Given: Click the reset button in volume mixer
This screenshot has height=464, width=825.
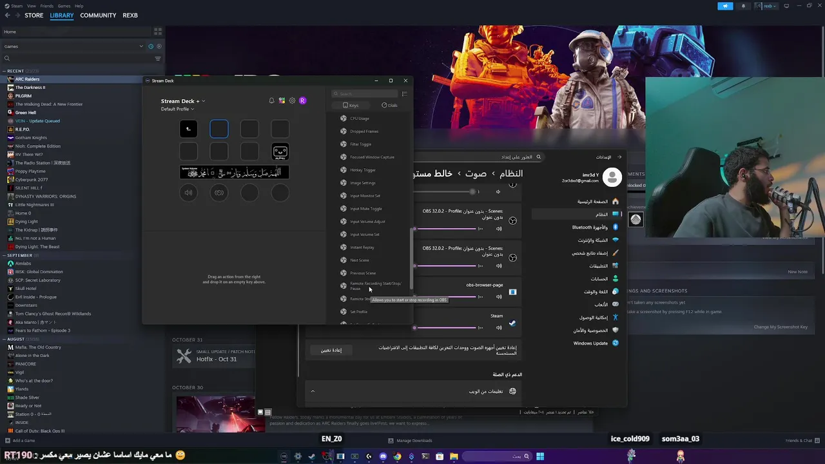Looking at the screenshot, I should pyautogui.click(x=331, y=350).
